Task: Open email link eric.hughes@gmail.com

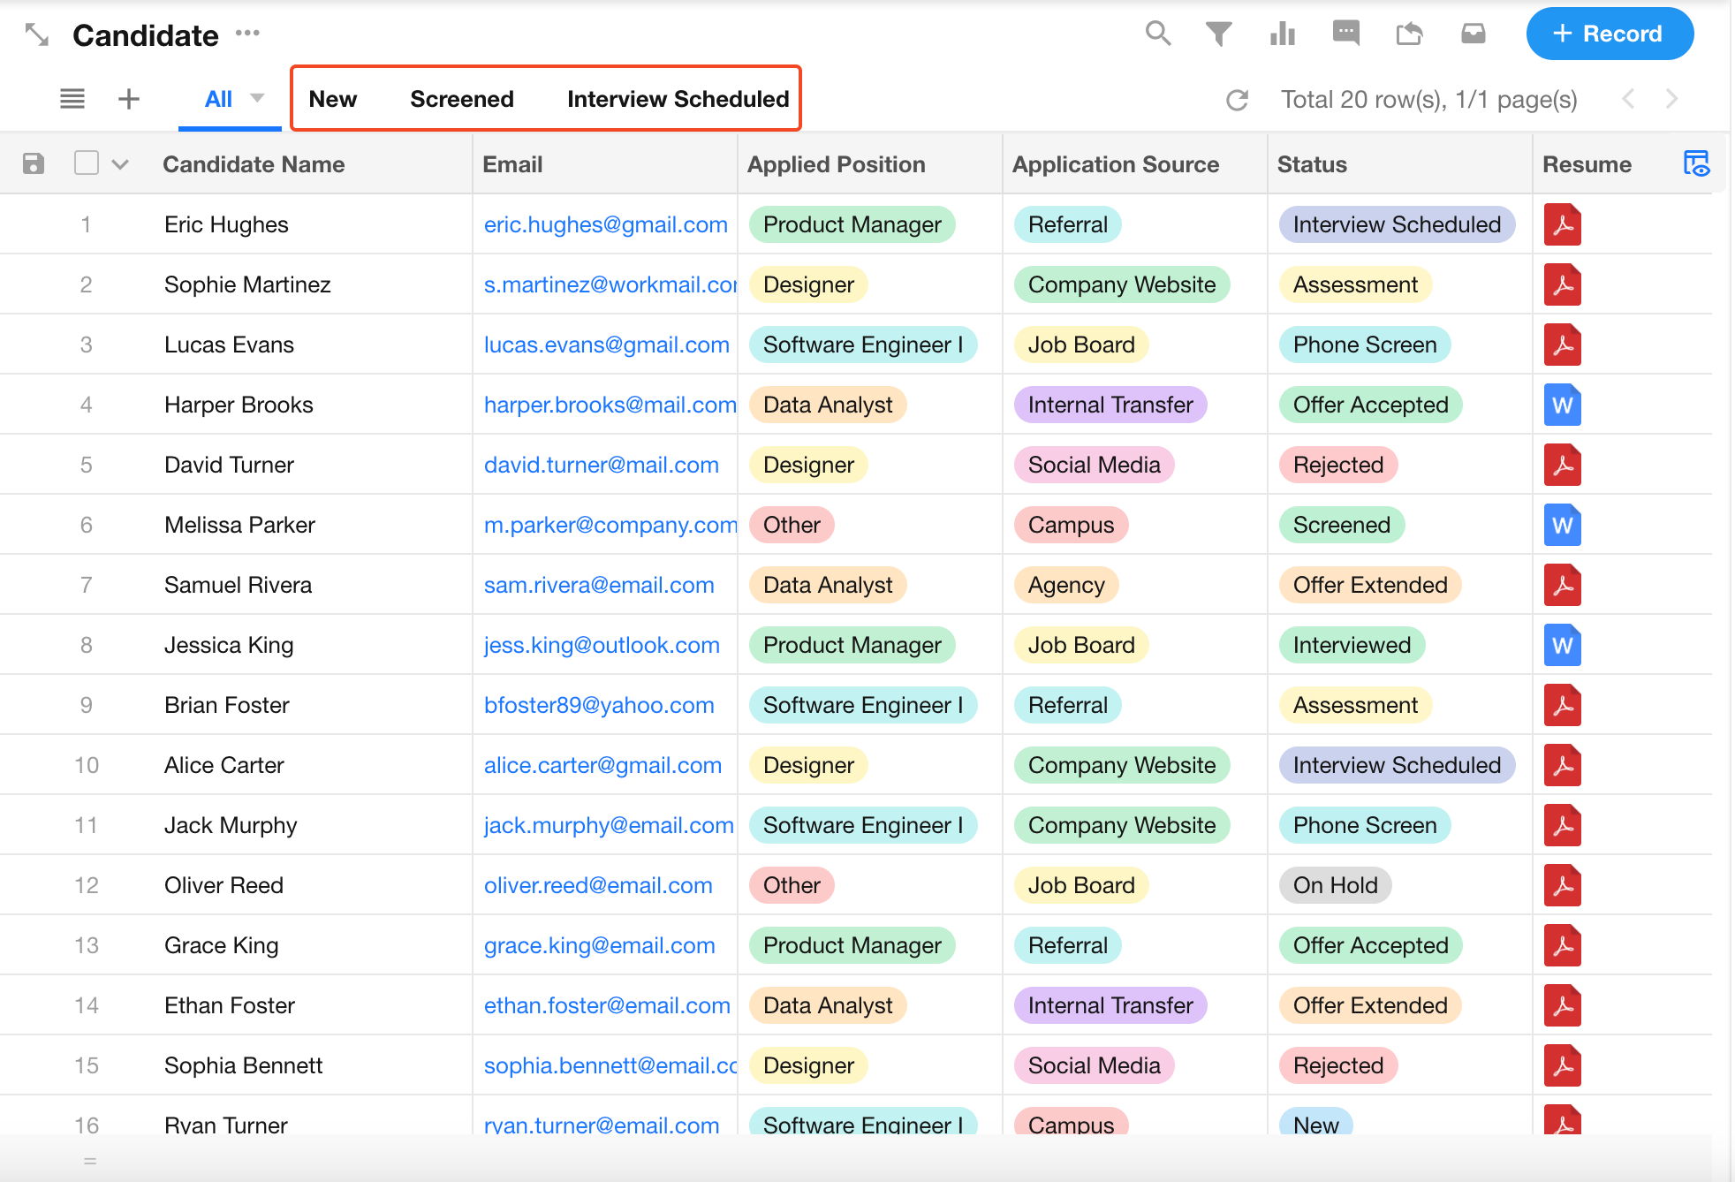Action: point(606,224)
